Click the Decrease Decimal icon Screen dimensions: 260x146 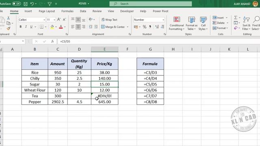click(x=162, y=27)
